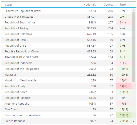Click Kingdom of Saudi Arabia issuer
Viewport: 137px width, 125px height.
[20, 80]
